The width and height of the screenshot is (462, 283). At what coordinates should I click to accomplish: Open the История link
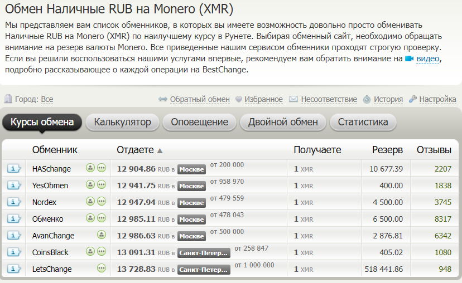tap(388, 99)
